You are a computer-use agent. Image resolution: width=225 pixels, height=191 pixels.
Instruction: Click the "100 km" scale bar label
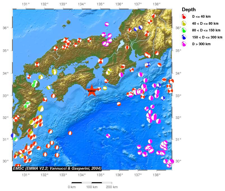(92, 187)
